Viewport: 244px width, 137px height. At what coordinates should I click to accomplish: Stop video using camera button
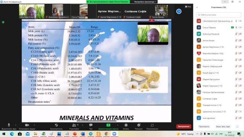[x=27, y=126]
